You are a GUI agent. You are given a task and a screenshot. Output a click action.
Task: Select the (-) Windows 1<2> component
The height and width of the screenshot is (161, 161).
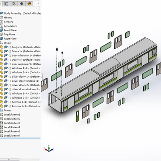25,68
